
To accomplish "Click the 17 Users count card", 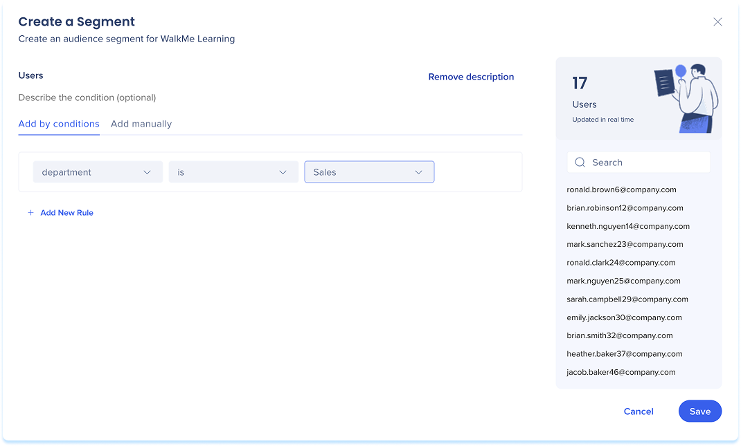I will (602, 99).
